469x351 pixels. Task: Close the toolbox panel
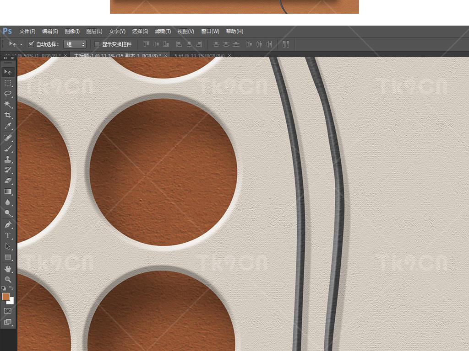click(12, 58)
